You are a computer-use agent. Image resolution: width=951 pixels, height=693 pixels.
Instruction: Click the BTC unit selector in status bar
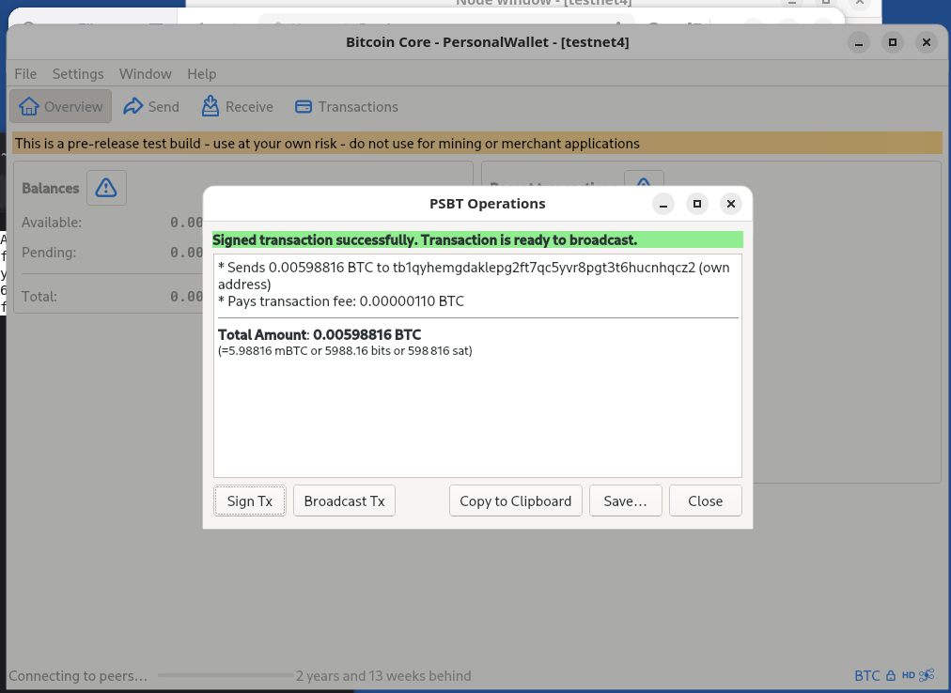pyautogui.click(x=866, y=675)
